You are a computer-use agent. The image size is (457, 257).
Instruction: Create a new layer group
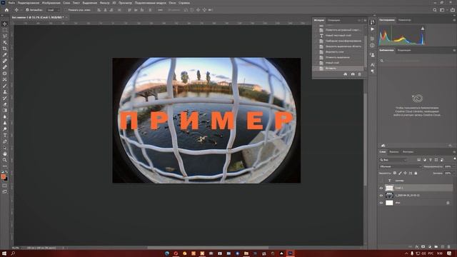pos(436,246)
